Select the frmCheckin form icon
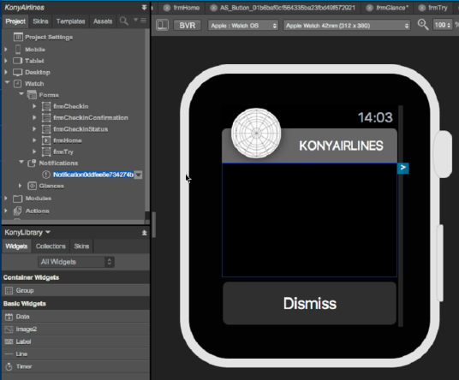The width and height of the screenshot is (459, 380). 46,106
